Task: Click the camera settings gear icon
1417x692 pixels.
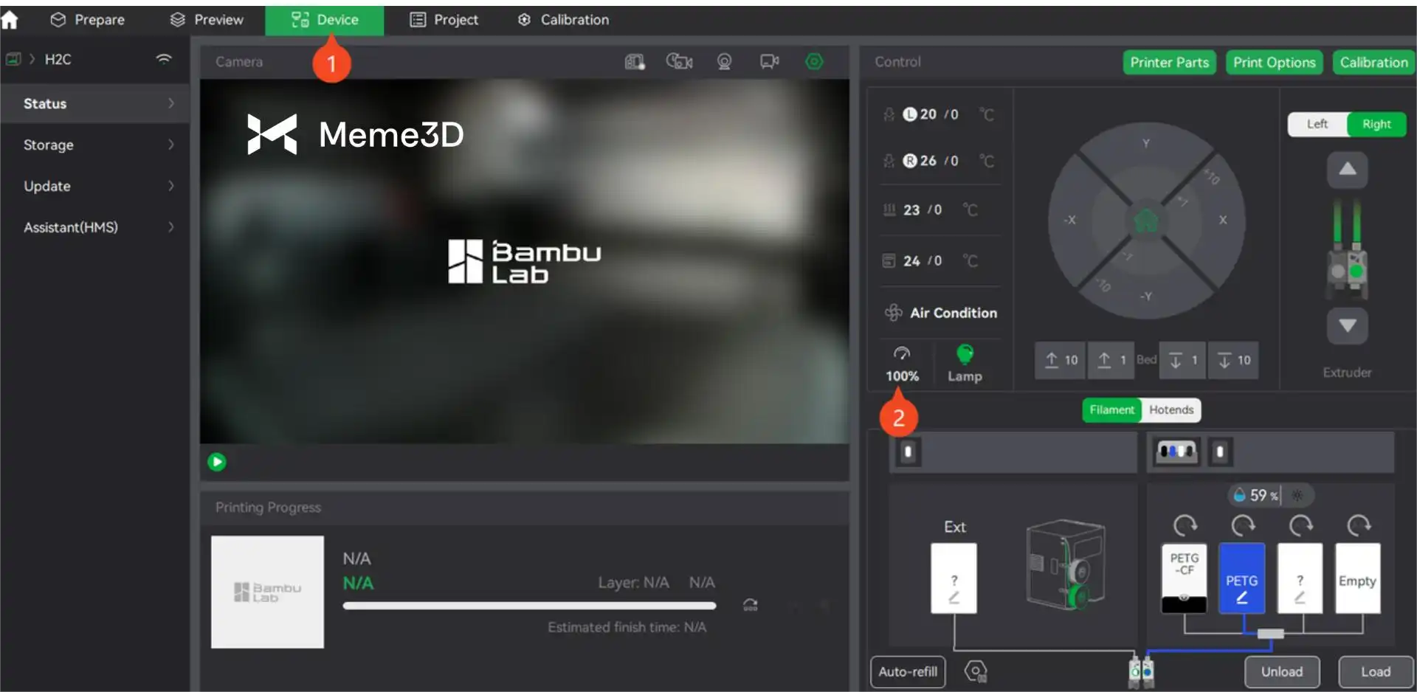Action: (814, 62)
